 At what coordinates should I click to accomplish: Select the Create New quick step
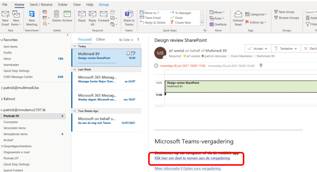[x=180, y=23]
